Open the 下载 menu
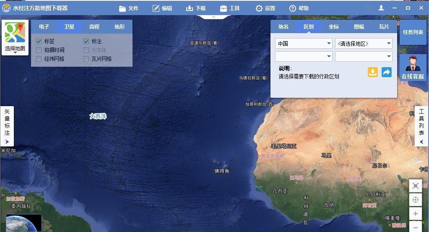This screenshot has width=429, height=232. (x=195, y=8)
